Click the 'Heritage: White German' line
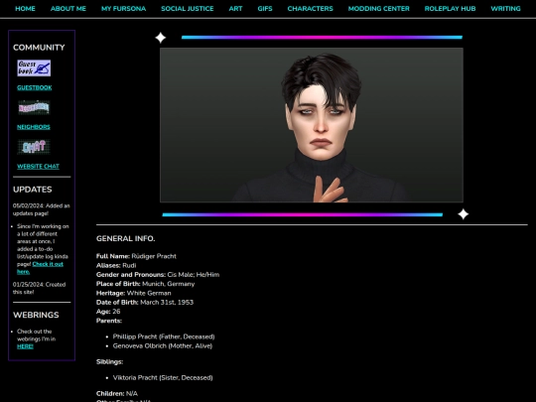536x402 pixels. pyautogui.click(x=134, y=293)
